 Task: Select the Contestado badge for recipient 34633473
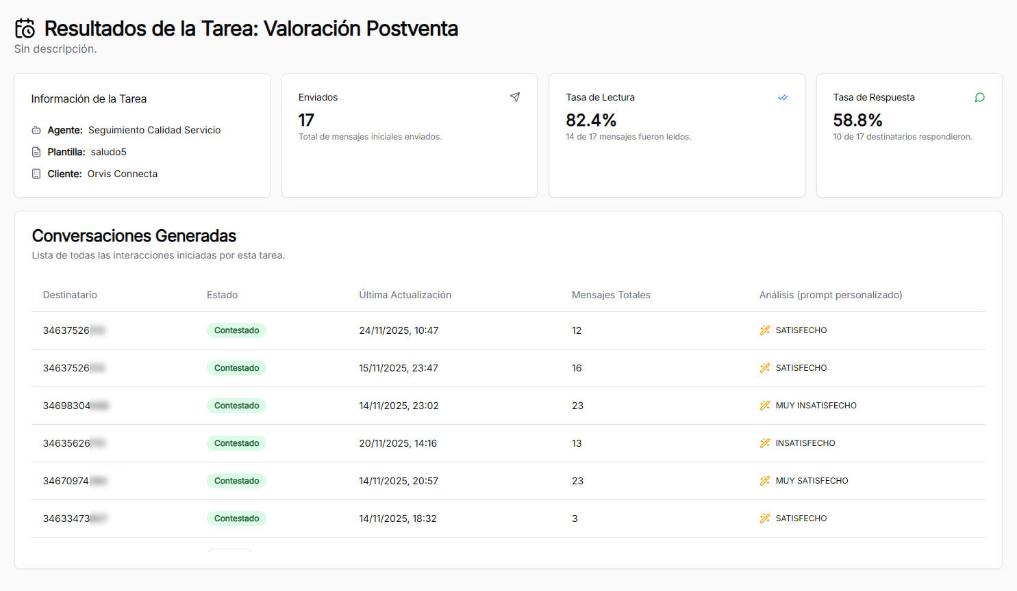[x=236, y=518]
